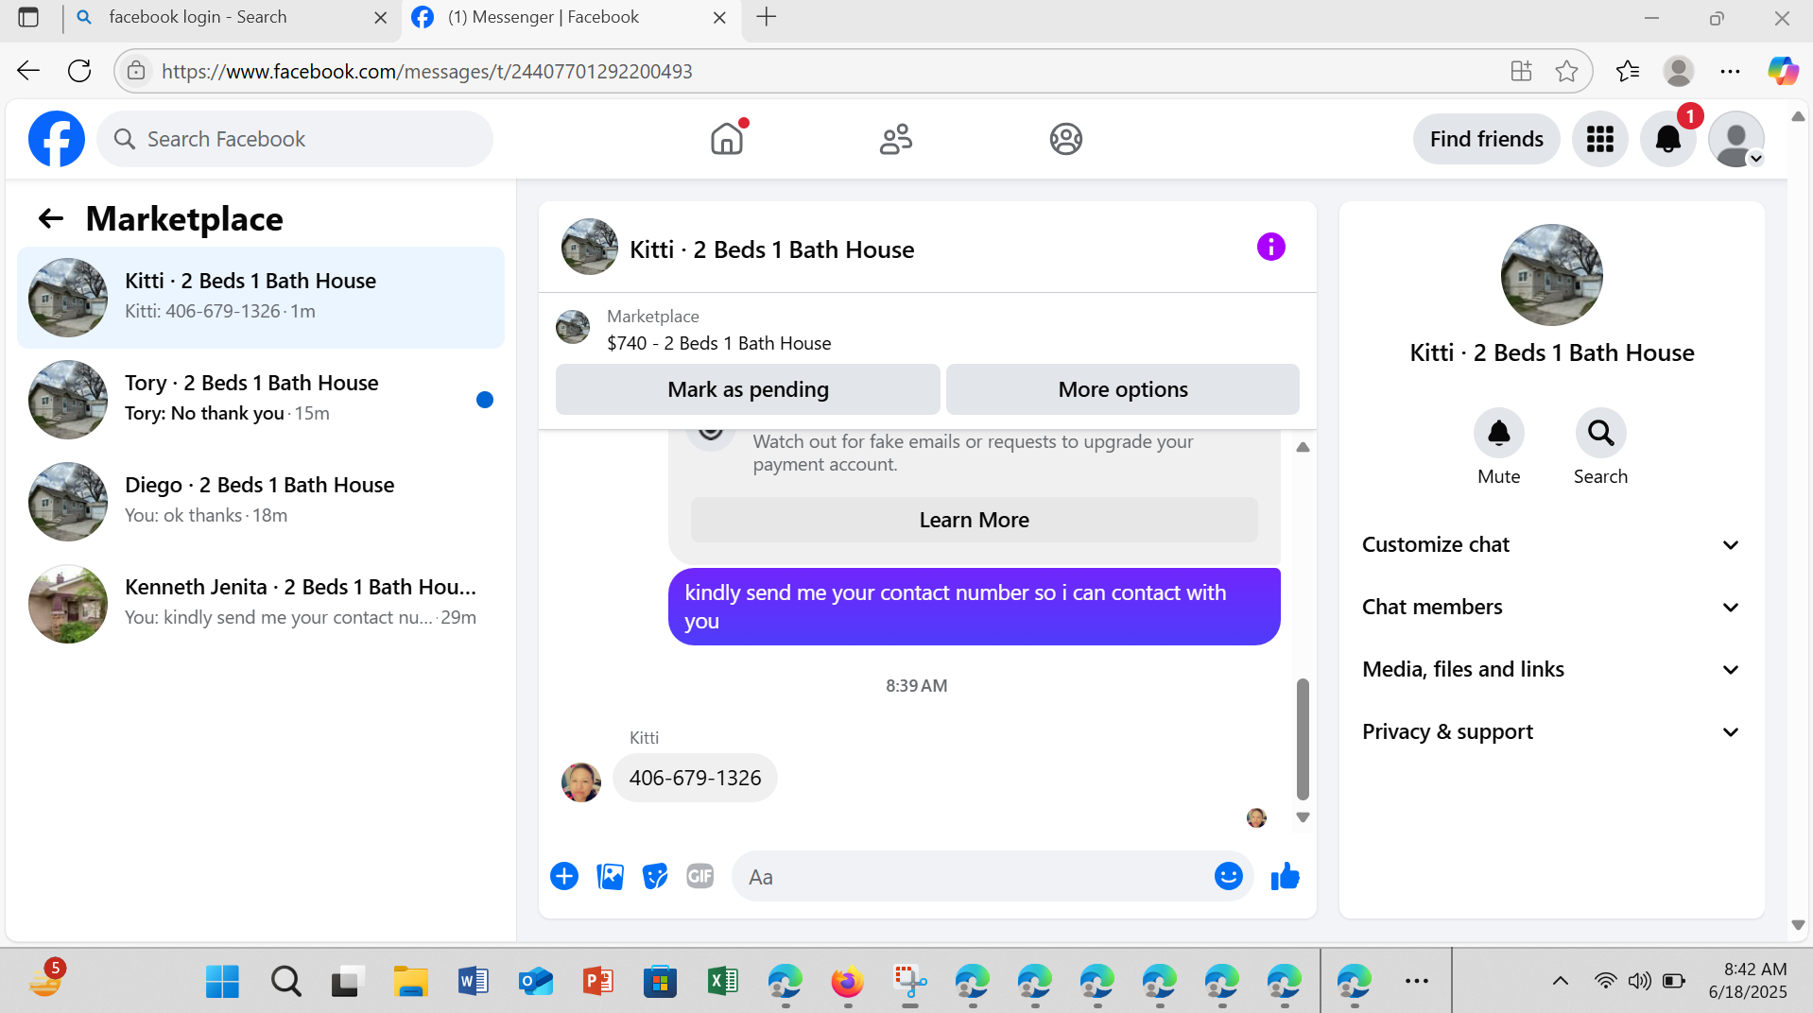Screen dimensions: 1813x1013
Task: Click the chat scrollbar up arrow
Action: click(x=1303, y=447)
